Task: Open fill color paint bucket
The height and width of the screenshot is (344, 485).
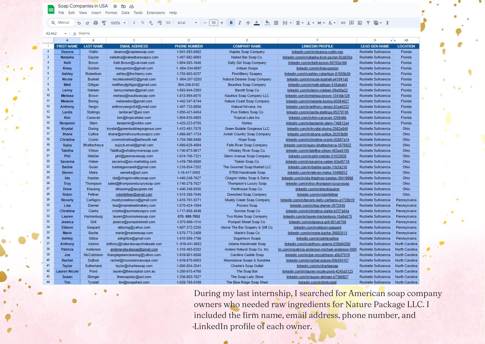Action: point(267,23)
